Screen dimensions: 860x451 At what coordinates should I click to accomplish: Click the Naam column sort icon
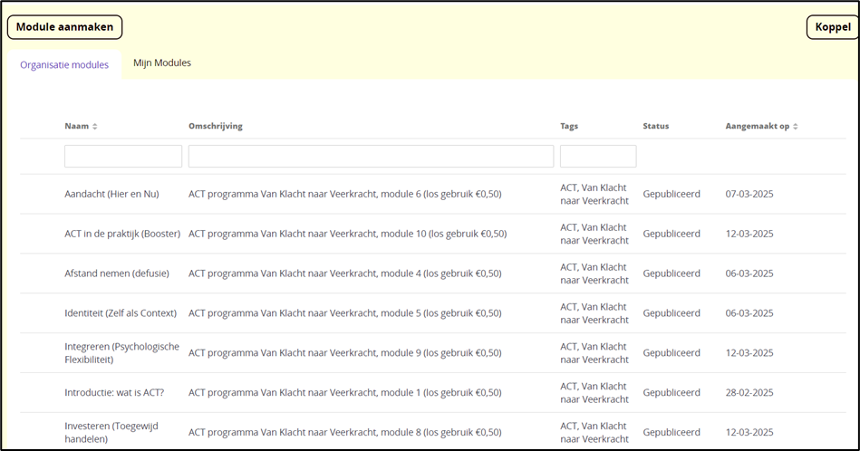[x=94, y=126]
